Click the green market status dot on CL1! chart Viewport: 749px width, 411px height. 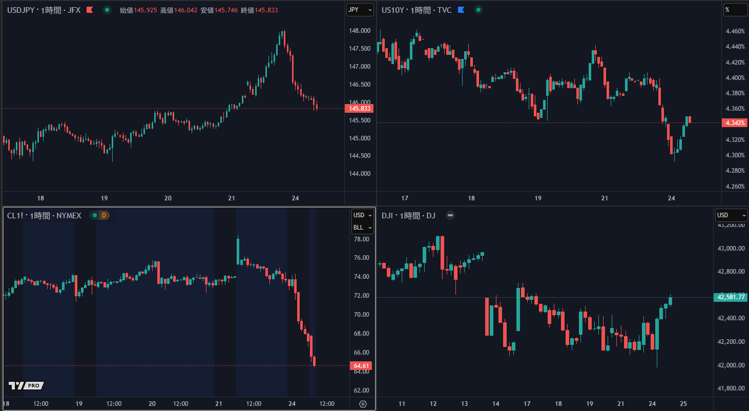(94, 215)
